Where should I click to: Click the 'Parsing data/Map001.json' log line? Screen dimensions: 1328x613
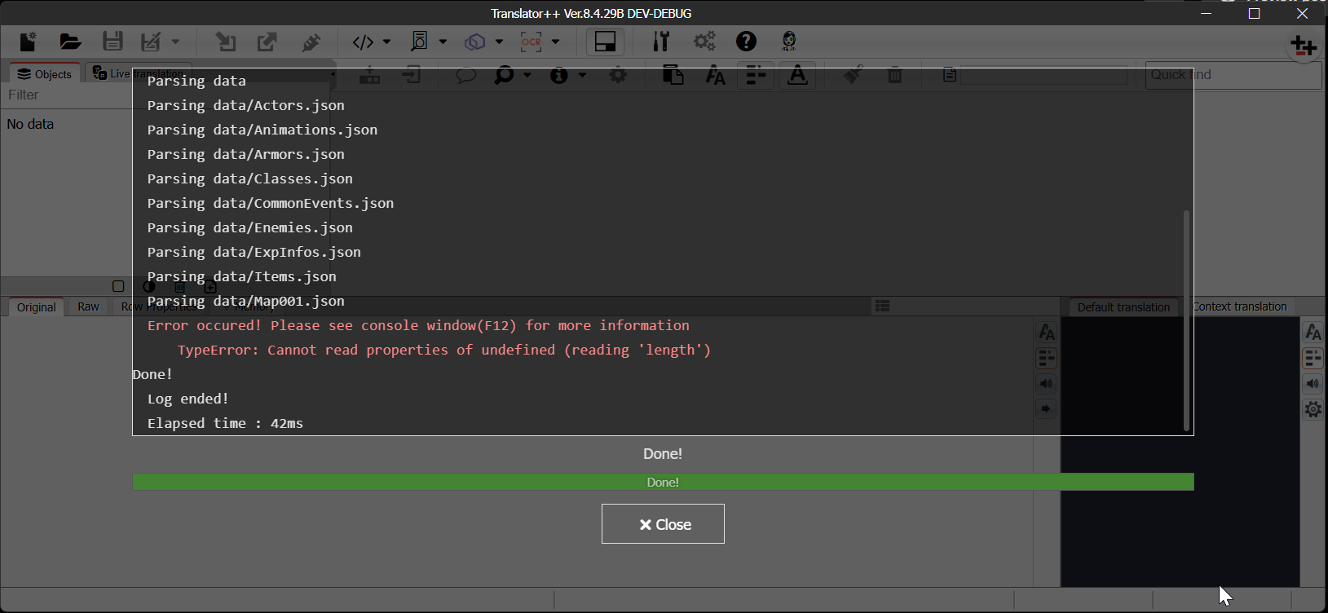pos(245,302)
